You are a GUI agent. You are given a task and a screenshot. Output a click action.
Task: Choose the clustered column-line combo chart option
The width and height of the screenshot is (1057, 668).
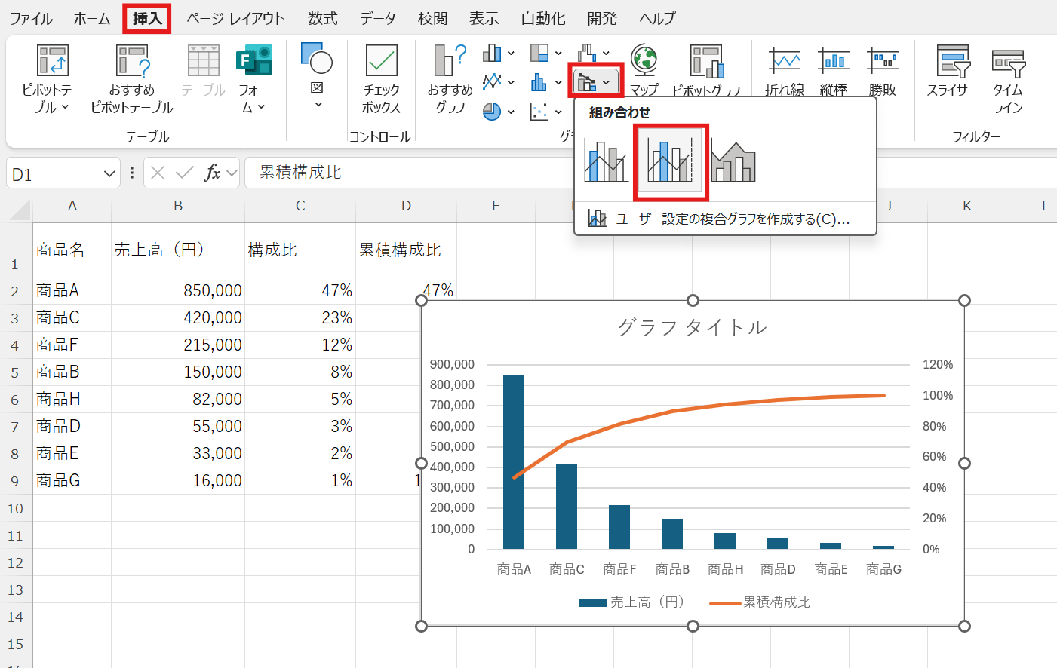point(606,161)
